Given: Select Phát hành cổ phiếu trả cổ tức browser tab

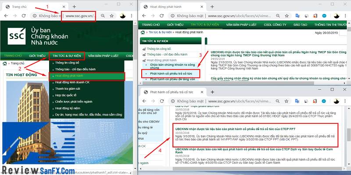Looking at the screenshot, I should coord(174,92).
